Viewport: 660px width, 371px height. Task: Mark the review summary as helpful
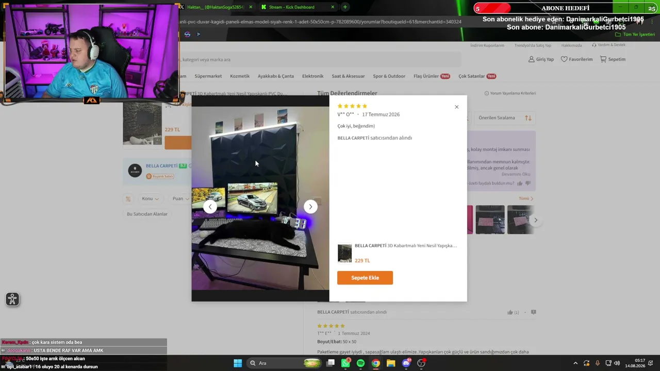tap(520, 183)
